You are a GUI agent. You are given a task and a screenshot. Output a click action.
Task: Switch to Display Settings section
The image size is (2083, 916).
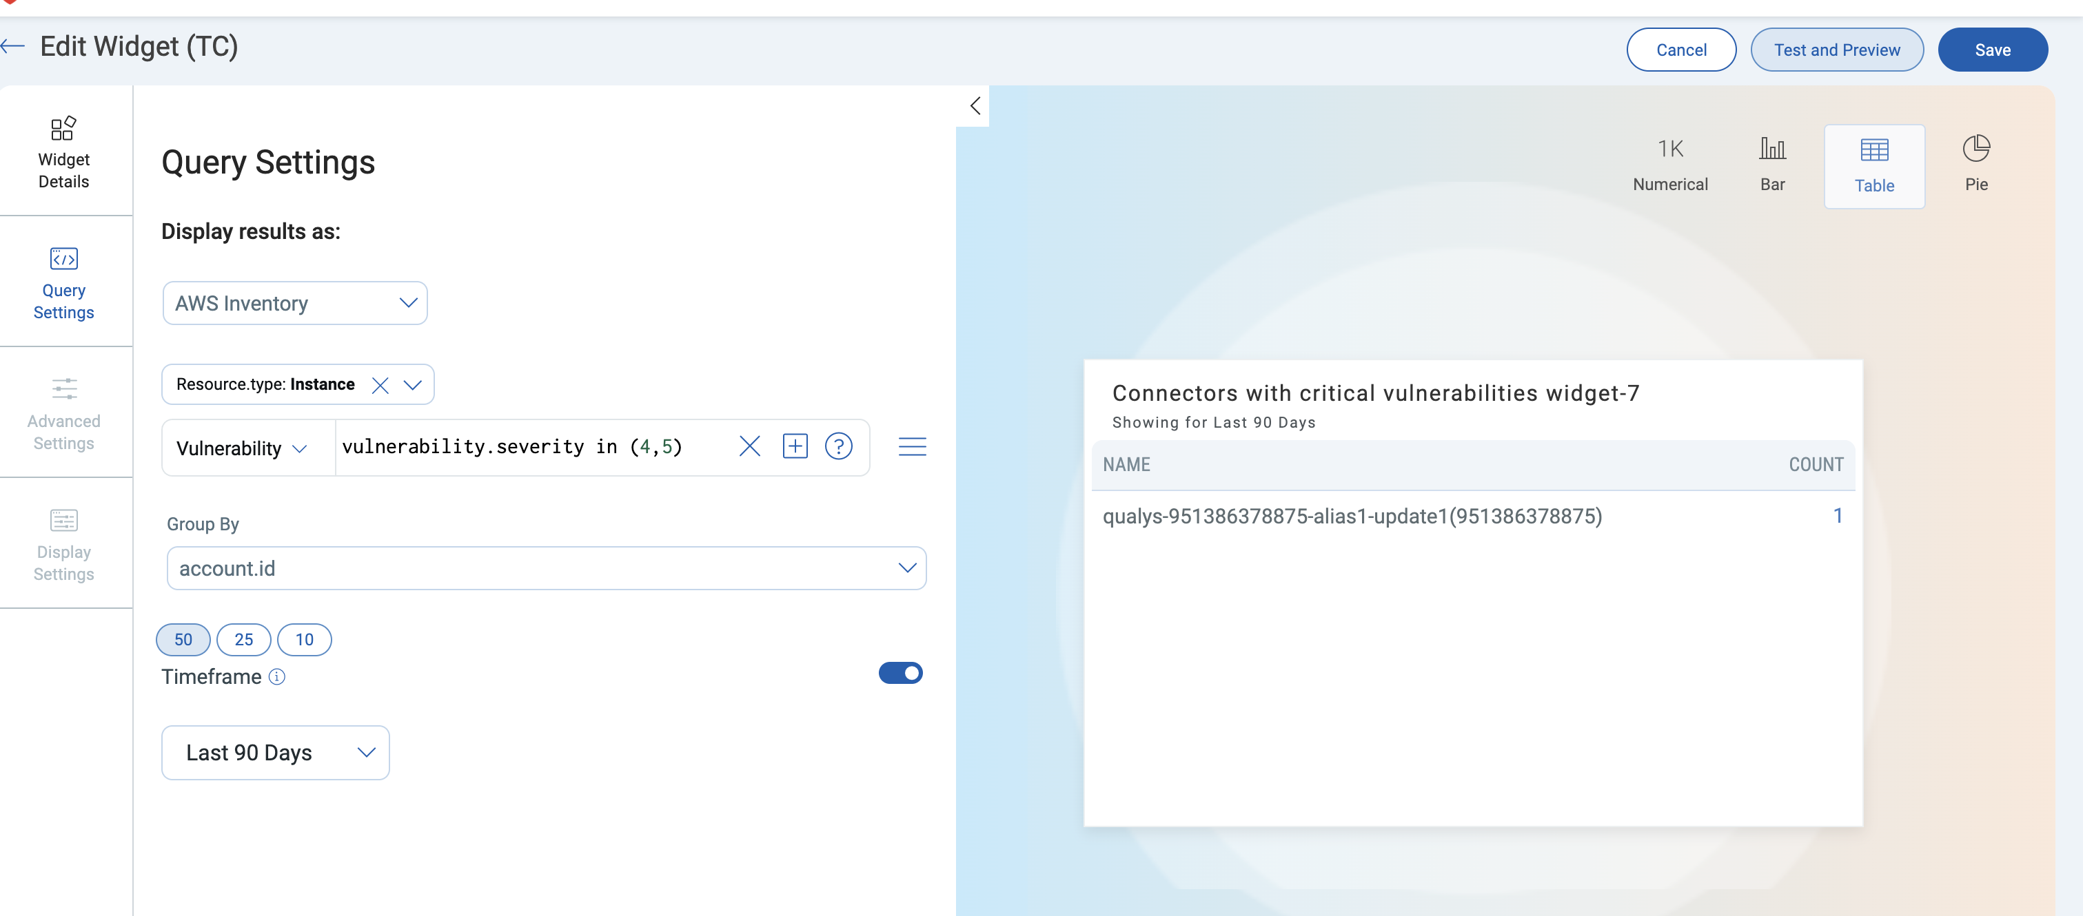[x=64, y=544]
